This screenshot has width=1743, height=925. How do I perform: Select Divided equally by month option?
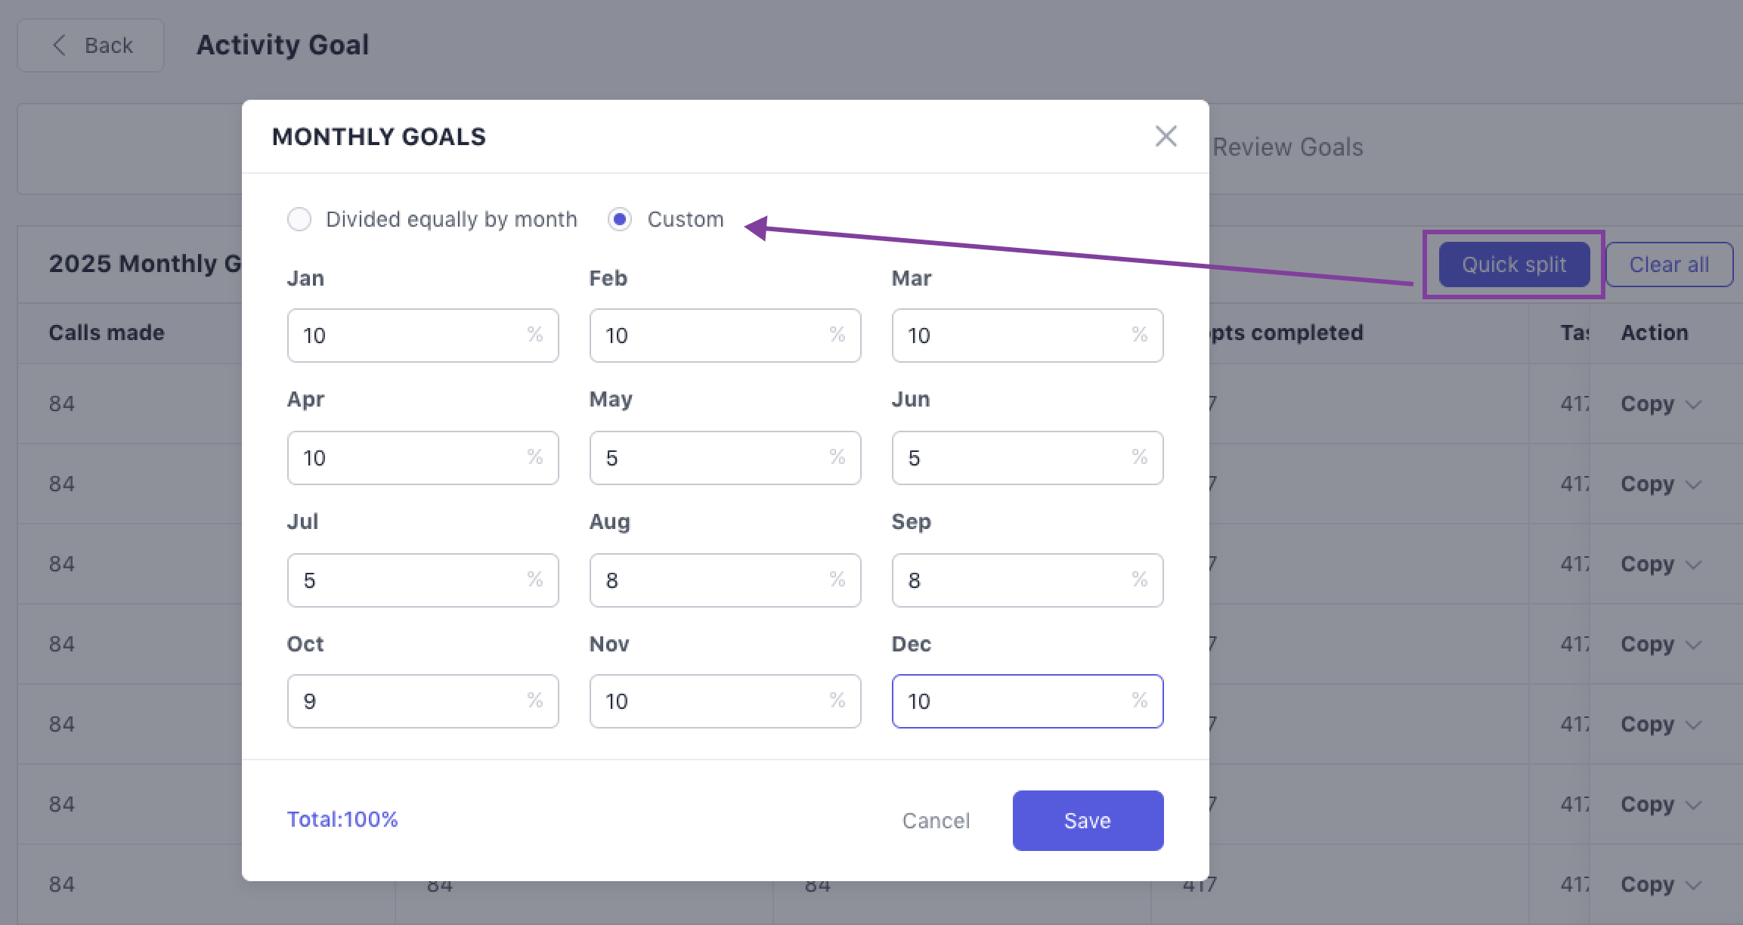click(300, 220)
